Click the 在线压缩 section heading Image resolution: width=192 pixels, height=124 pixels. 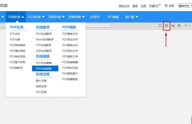43,74
